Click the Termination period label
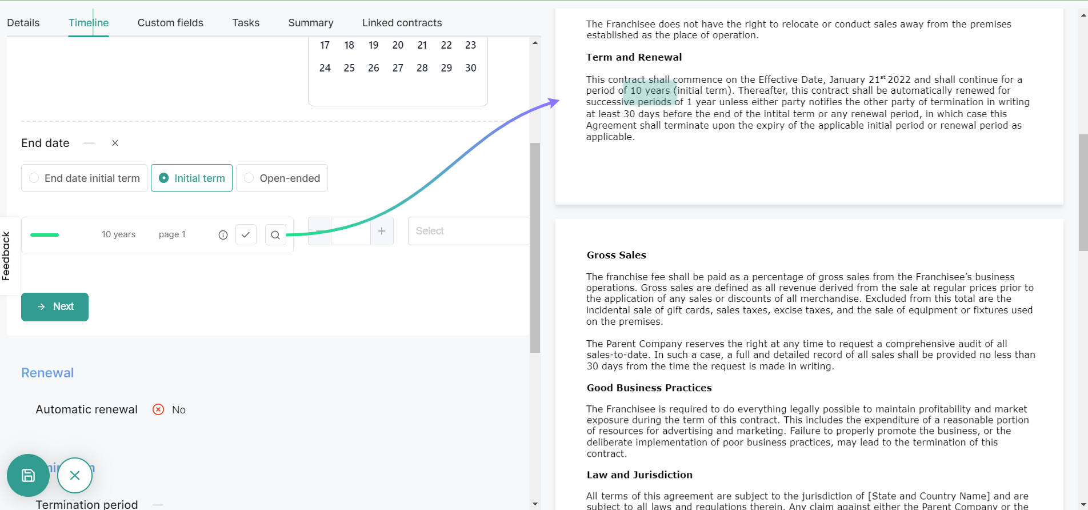Image resolution: width=1088 pixels, height=510 pixels. [x=87, y=504]
